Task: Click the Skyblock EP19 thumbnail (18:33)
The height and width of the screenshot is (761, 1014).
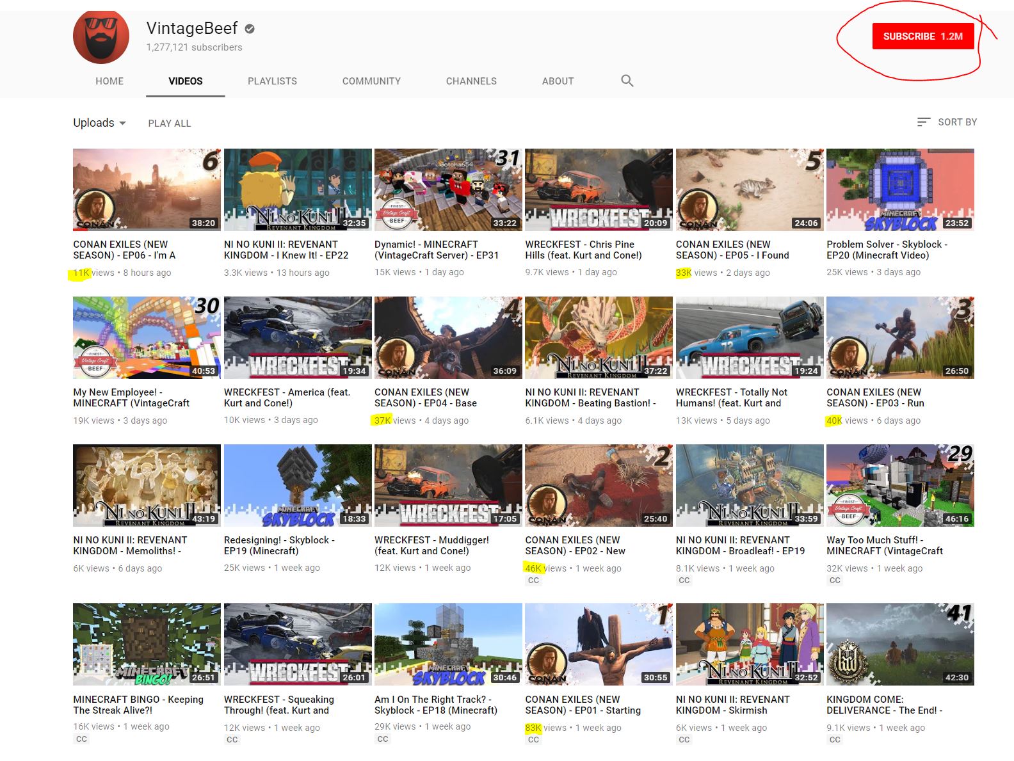Action: point(298,485)
